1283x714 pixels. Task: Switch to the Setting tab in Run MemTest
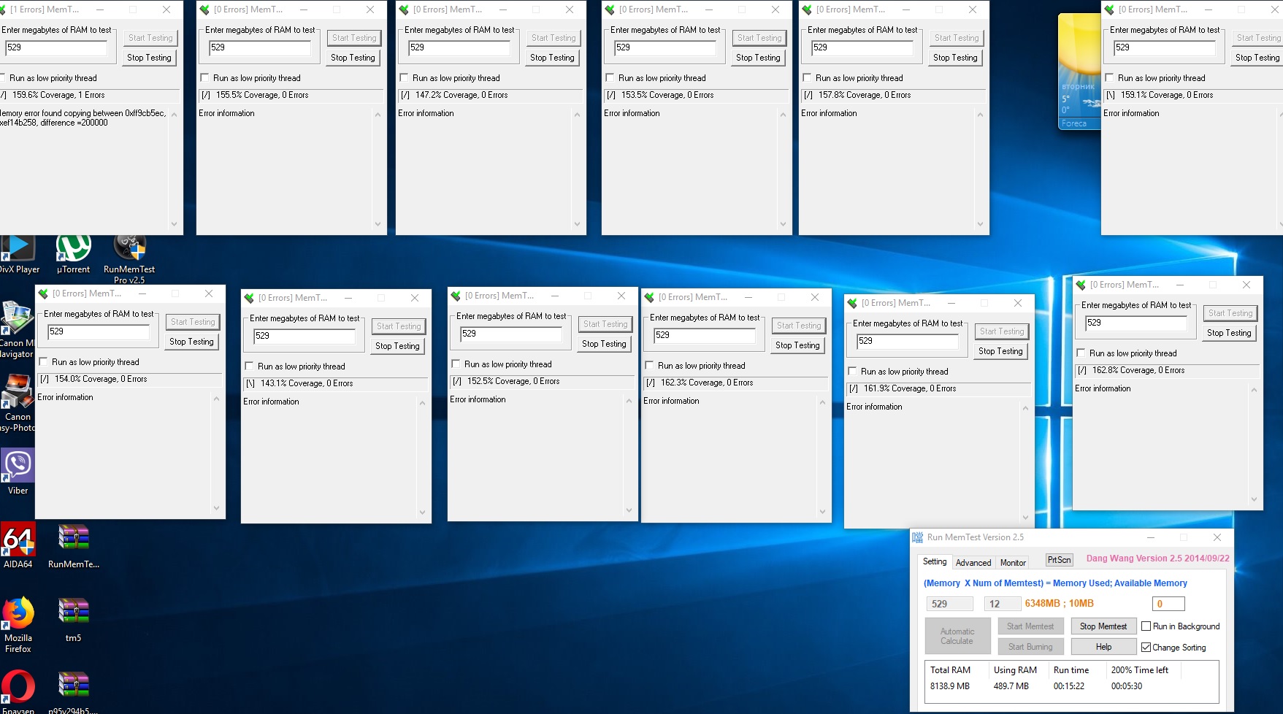point(935,561)
